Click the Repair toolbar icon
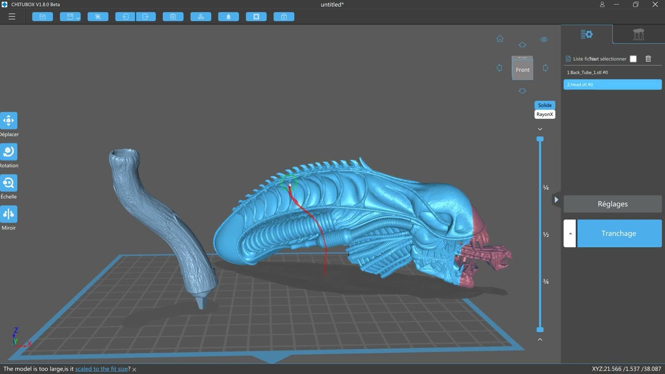 (x=284, y=17)
